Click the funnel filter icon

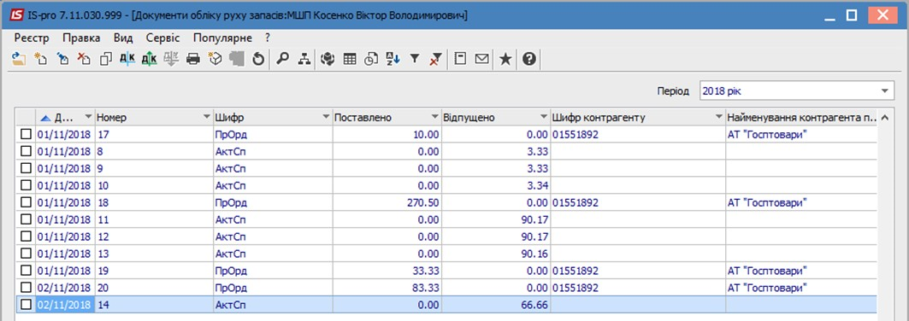[415, 59]
